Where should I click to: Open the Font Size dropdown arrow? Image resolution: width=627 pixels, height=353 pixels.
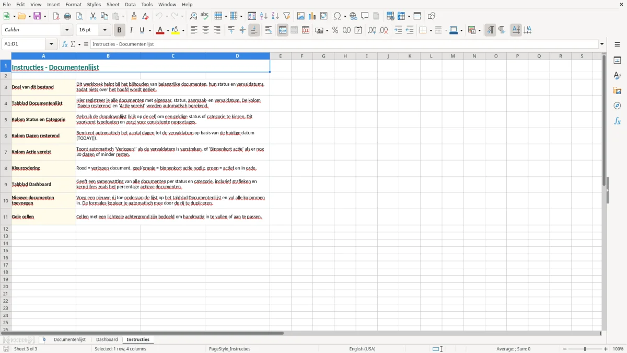pos(105,30)
